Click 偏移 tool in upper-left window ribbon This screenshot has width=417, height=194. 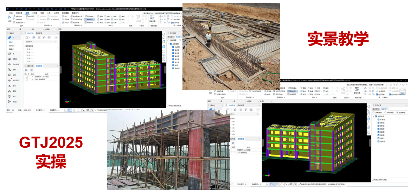click(122, 16)
